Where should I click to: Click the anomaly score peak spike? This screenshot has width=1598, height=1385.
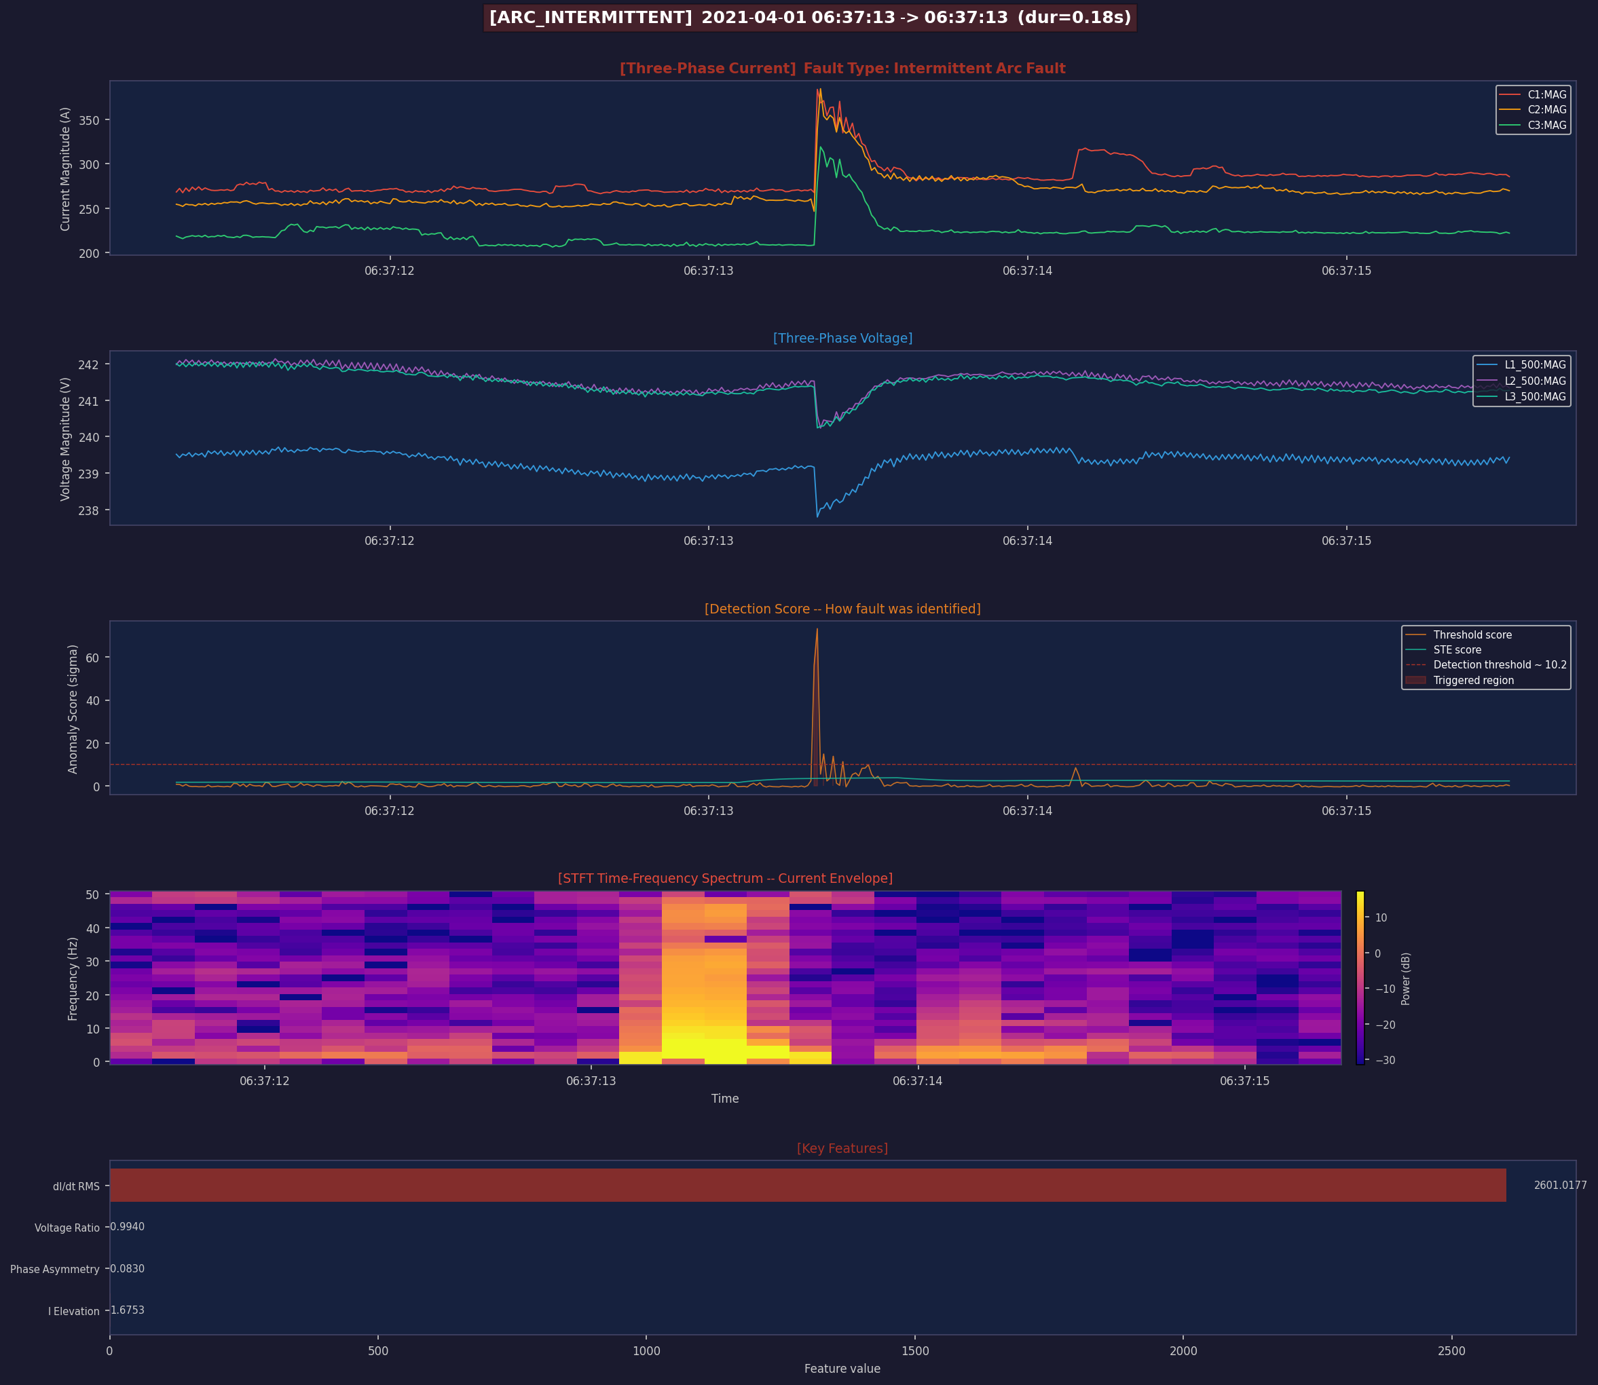coord(817,632)
